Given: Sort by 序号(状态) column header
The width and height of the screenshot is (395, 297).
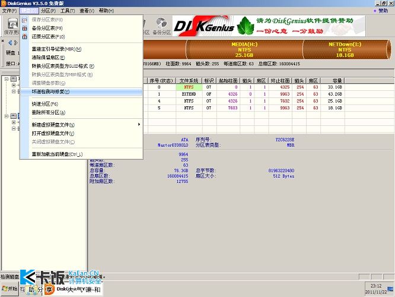Looking at the screenshot, I should [x=161, y=81].
